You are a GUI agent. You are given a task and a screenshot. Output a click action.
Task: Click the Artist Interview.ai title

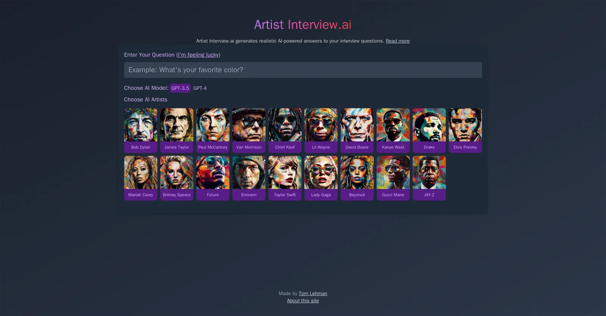click(x=303, y=25)
